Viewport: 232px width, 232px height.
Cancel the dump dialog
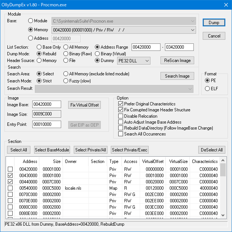pos(214,36)
